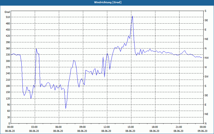Click the "300" y-axis value

click(x=8, y=61)
